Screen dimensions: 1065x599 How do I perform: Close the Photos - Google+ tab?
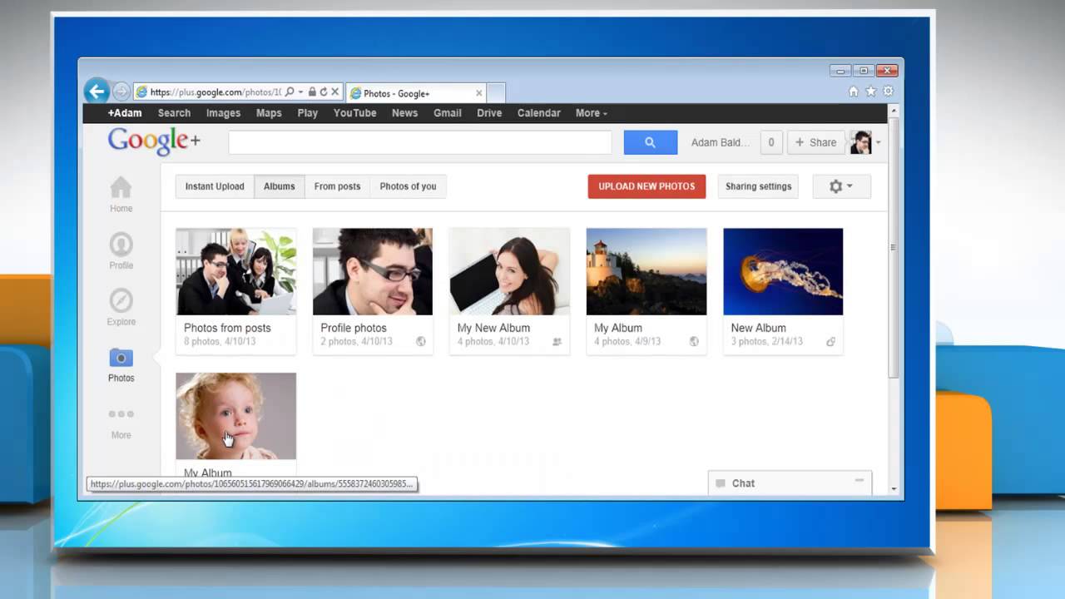pyautogui.click(x=479, y=93)
